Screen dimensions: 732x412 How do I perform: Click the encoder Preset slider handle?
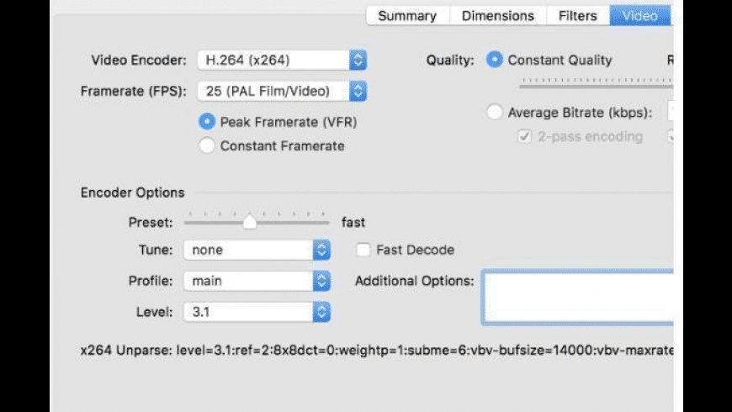(249, 222)
